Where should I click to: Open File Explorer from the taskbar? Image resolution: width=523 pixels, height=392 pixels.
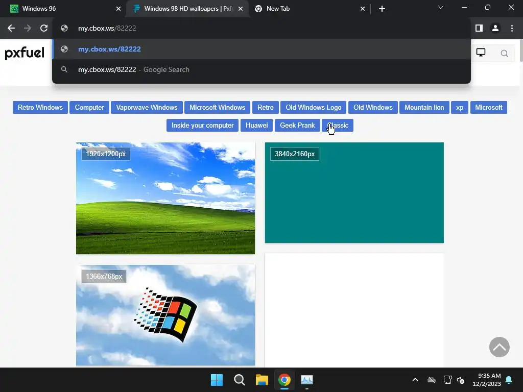click(x=262, y=380)
